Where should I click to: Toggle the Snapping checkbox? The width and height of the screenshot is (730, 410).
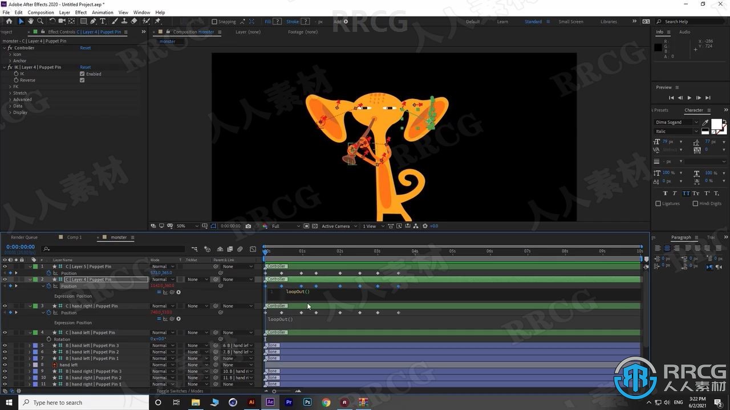(214, 22)
